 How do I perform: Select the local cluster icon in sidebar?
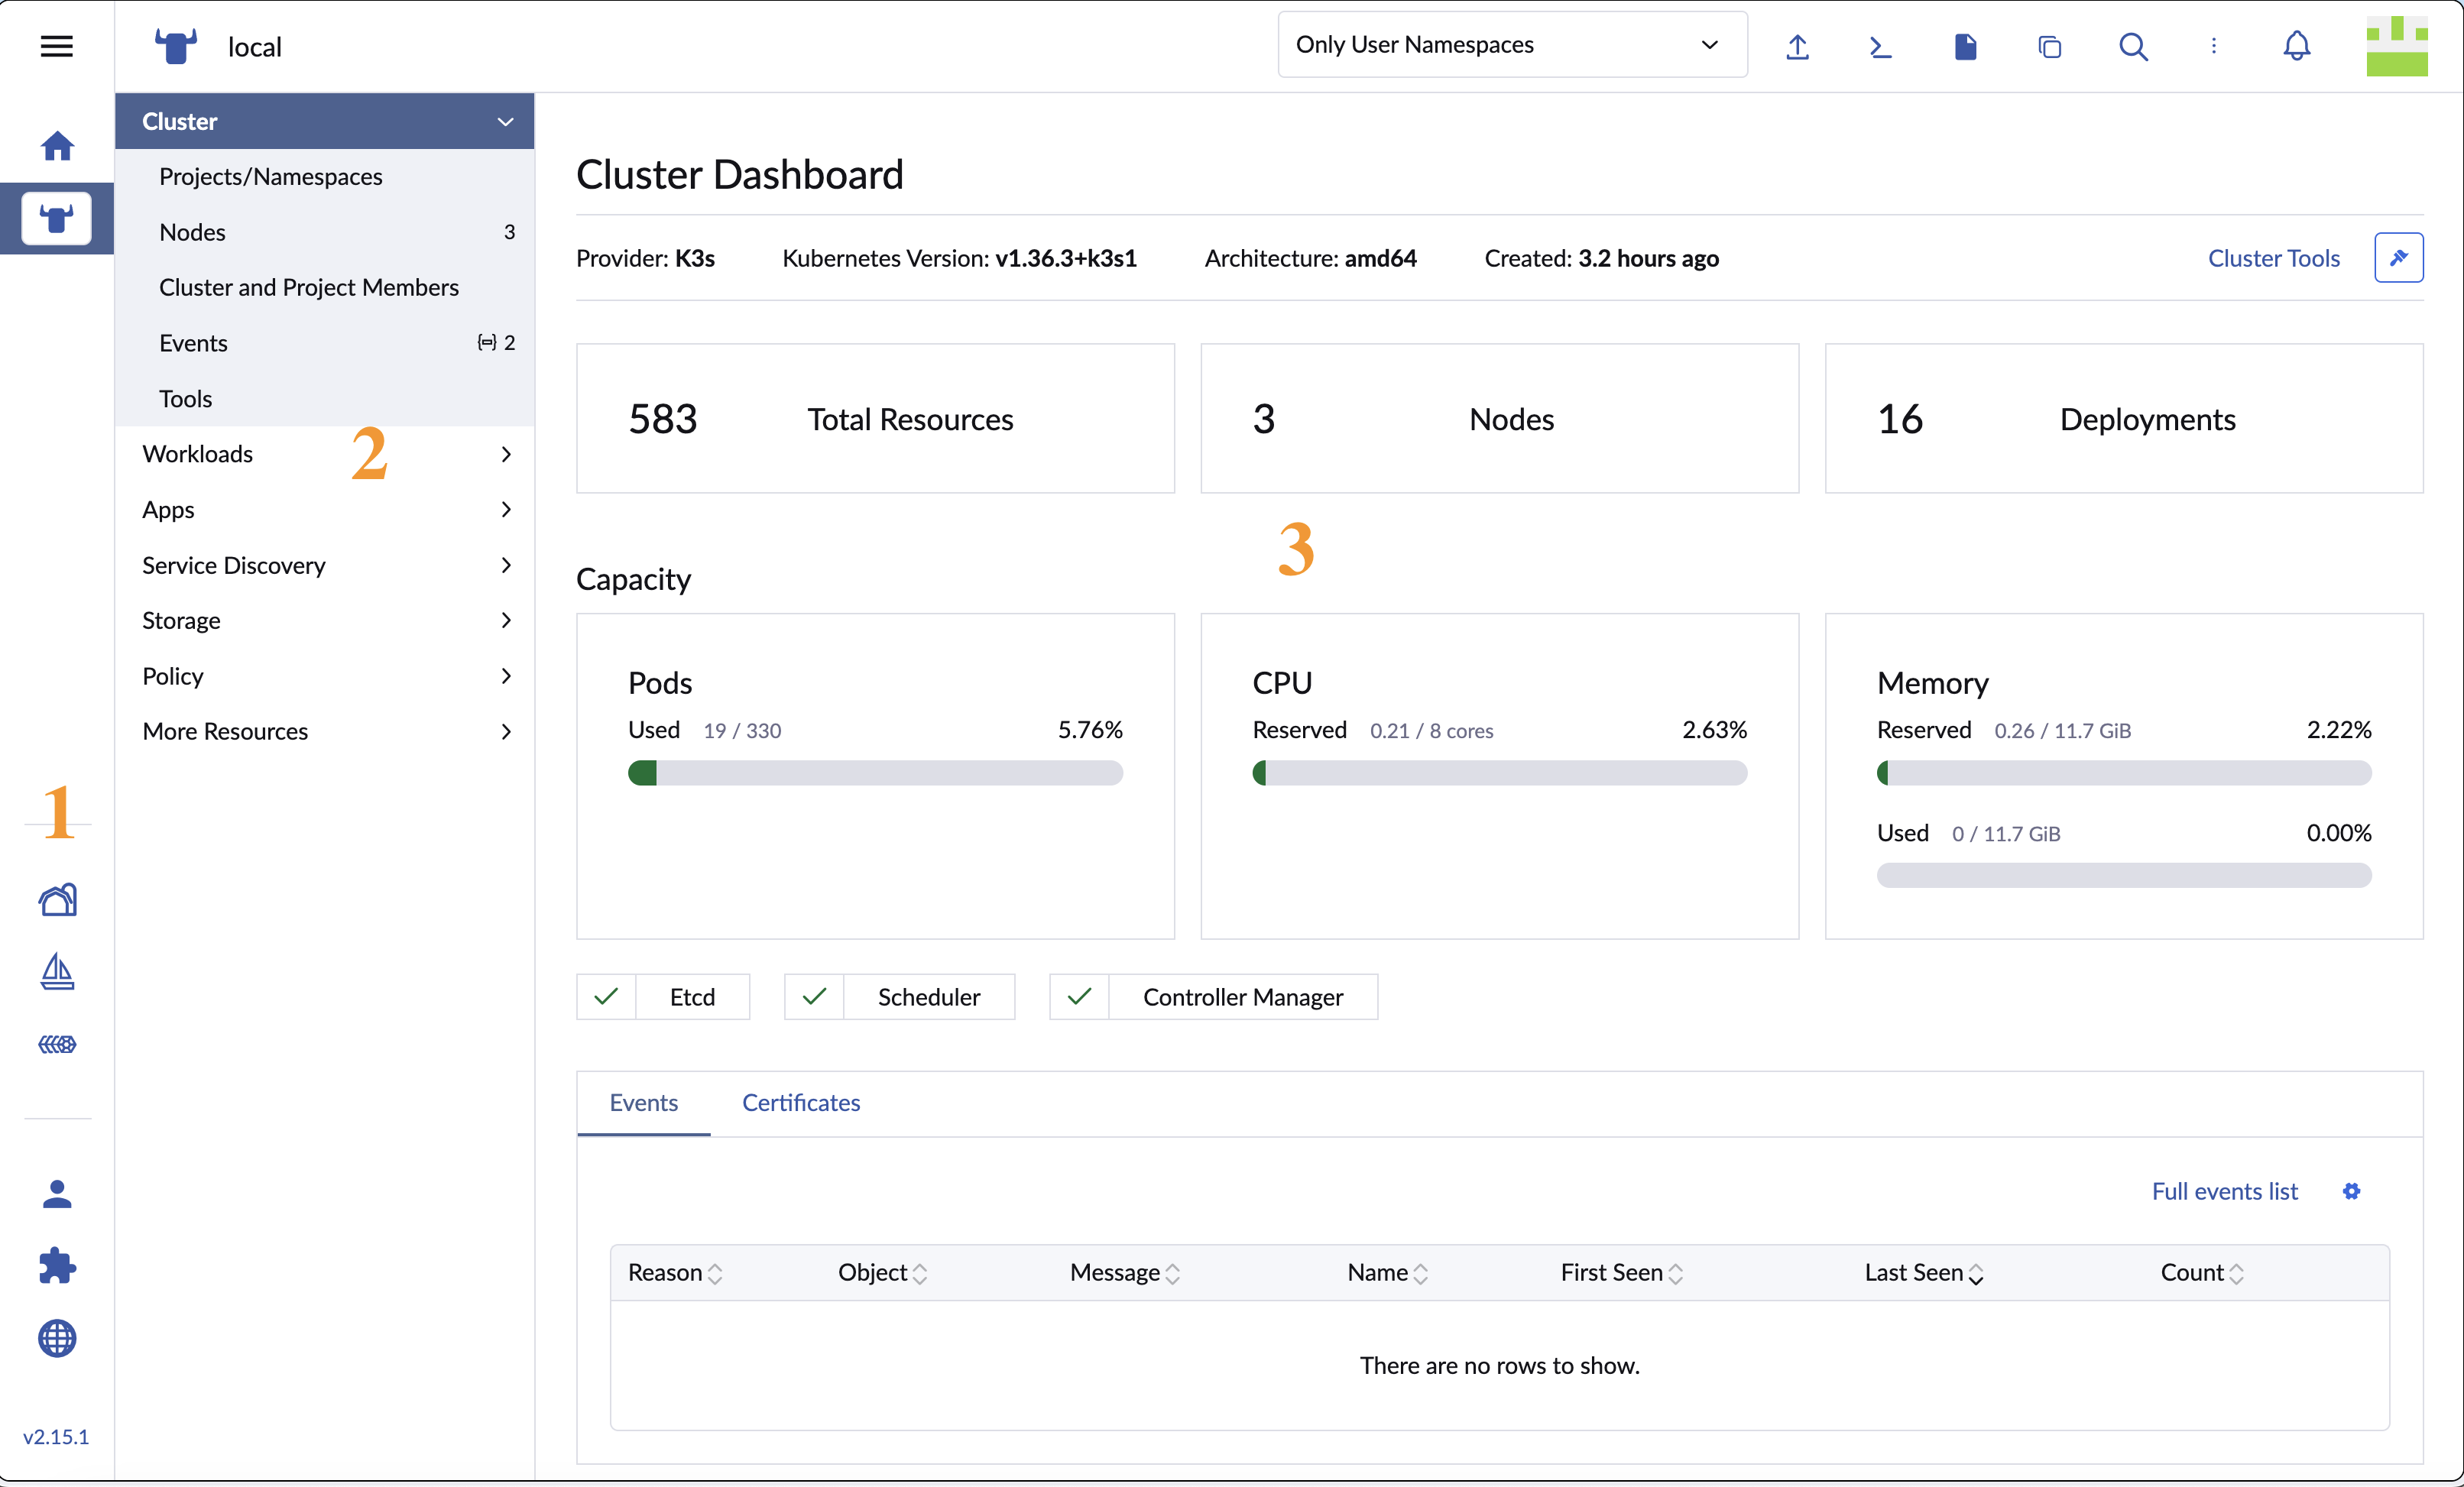[x=56, y=218]
